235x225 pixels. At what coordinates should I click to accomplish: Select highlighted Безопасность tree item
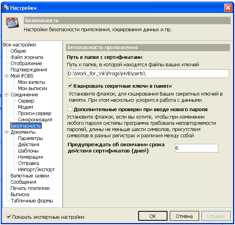tap(26, 126)
